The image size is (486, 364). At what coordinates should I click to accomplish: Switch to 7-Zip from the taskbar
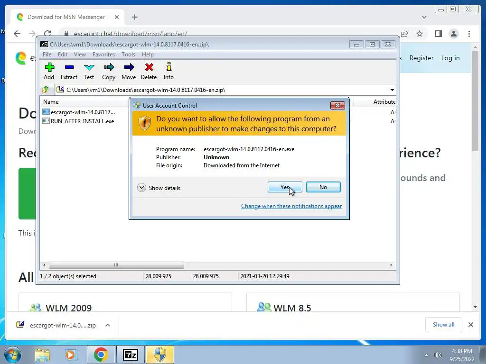(130, 355)
